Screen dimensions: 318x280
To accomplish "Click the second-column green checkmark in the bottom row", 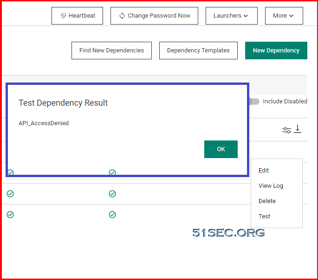I will pos(112,215).
